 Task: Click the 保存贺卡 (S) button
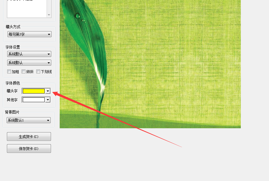pyautogui.click(x=29, y=148)
